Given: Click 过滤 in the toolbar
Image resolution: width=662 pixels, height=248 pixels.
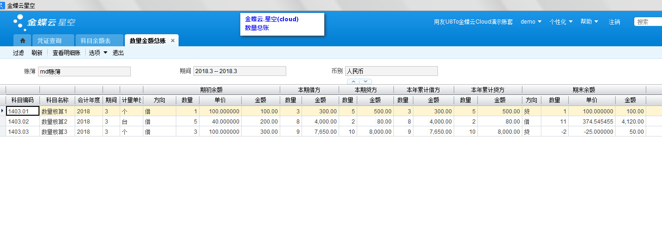Looking at the screenshot, I should coord(19,53).
